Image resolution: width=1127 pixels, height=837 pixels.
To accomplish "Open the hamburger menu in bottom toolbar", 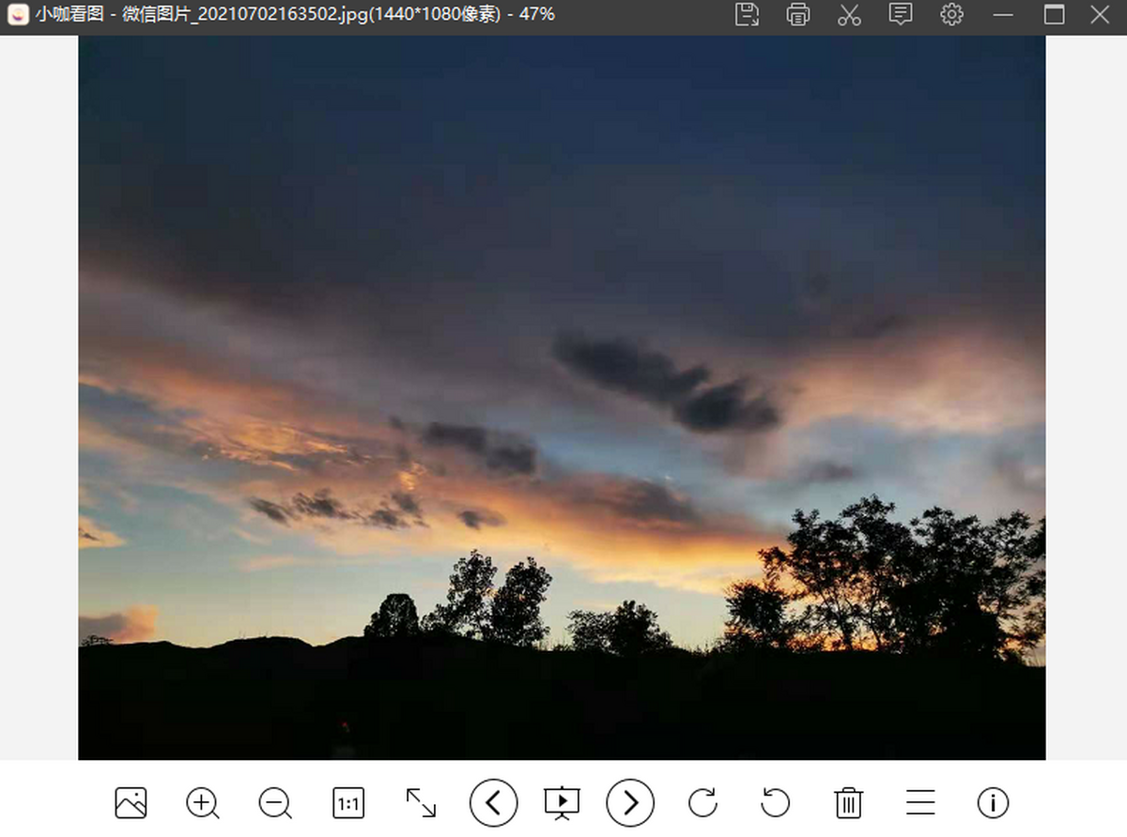I will (x=920, y=803).
